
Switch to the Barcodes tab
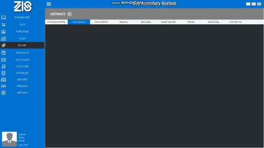146,22
